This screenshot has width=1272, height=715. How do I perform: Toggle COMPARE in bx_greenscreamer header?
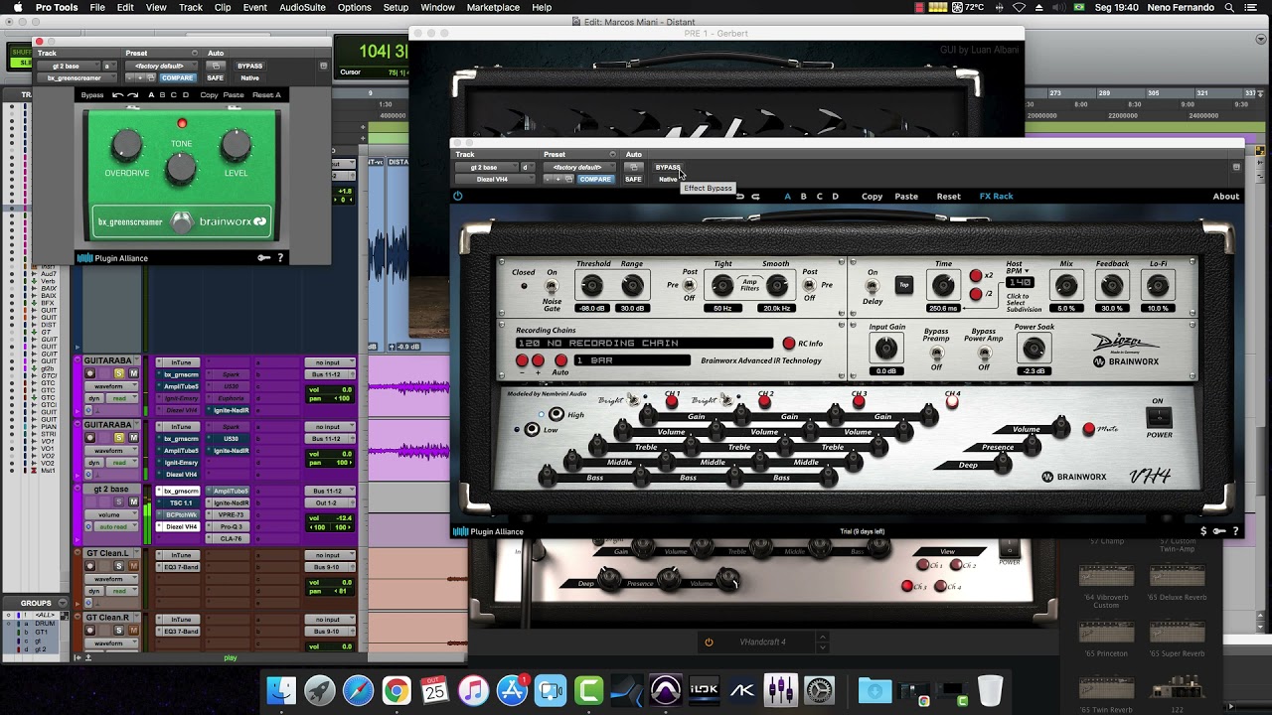177,77
